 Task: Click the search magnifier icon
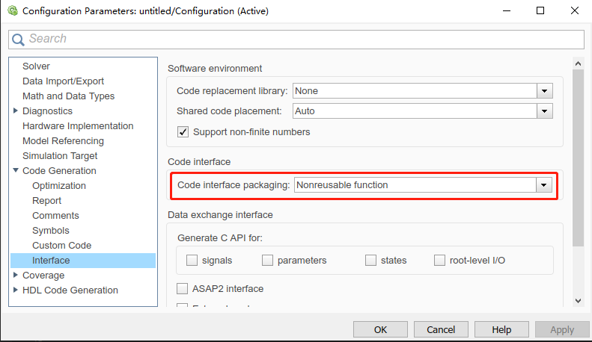18,39
